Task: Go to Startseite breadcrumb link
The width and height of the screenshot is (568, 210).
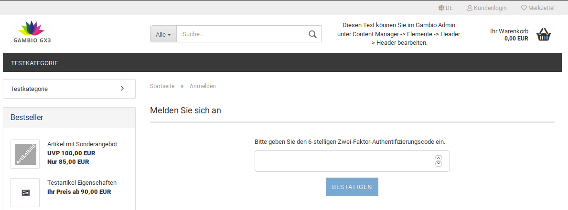Action: click(x=162, y=86)
